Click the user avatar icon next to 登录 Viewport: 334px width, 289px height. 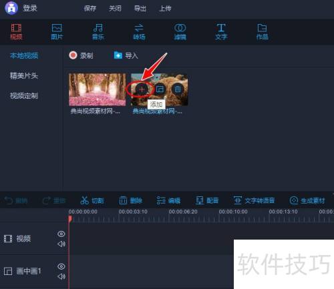coord(11,8)
